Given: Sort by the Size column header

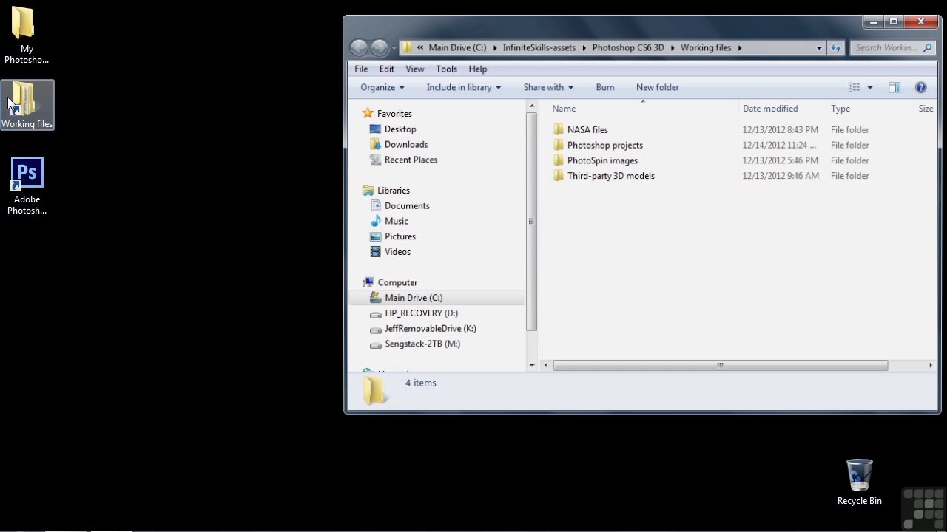Looking at the screenshot, I should click(x=926, y=109).
